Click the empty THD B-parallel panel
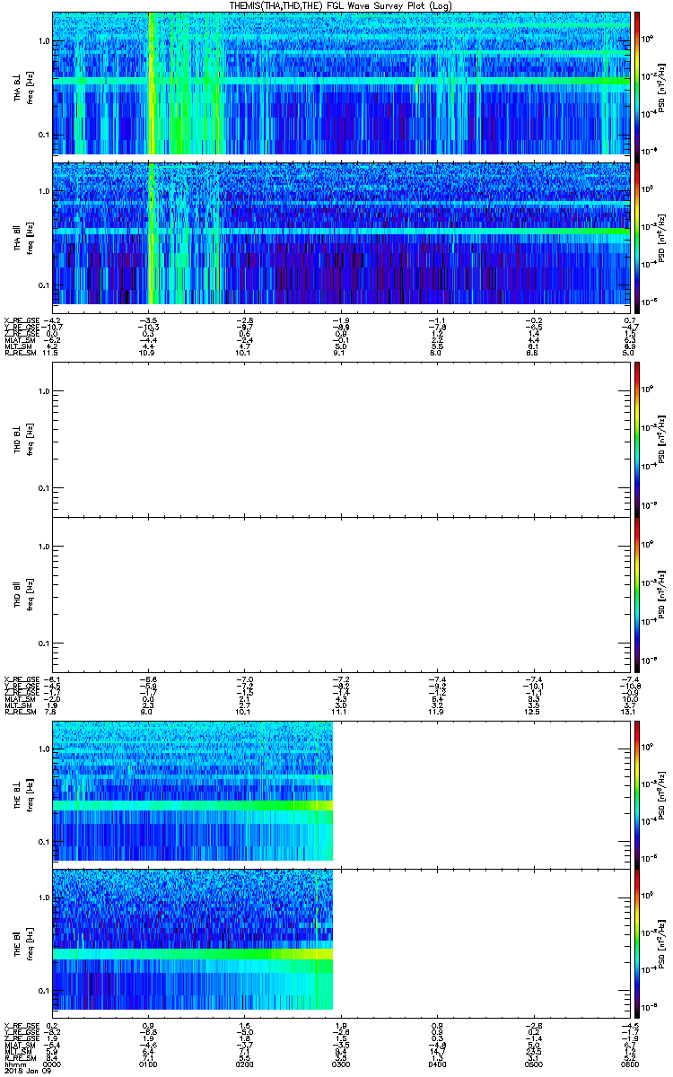Viewport: 673px width, 1077px height. (x=341, y=594)
